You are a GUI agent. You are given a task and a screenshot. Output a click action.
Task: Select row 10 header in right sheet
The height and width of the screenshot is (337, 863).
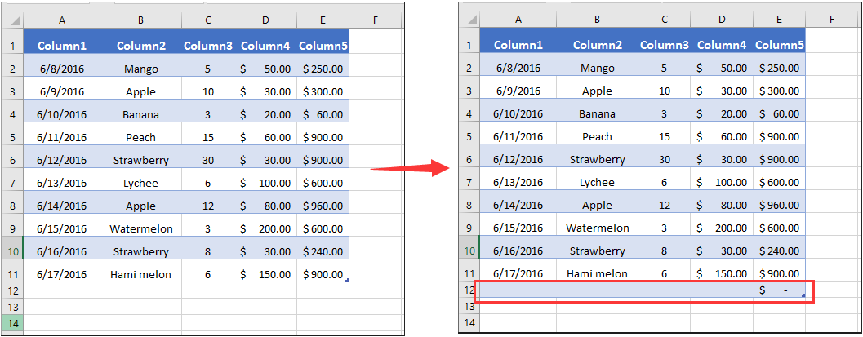(x=469, y=251)
